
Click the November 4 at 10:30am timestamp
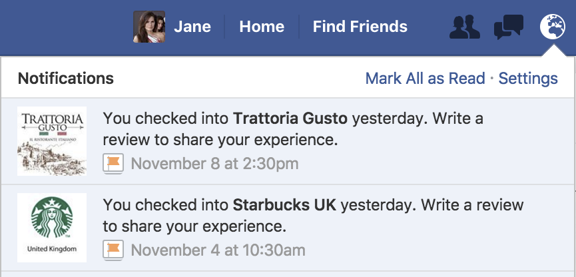tap(218, 250)
